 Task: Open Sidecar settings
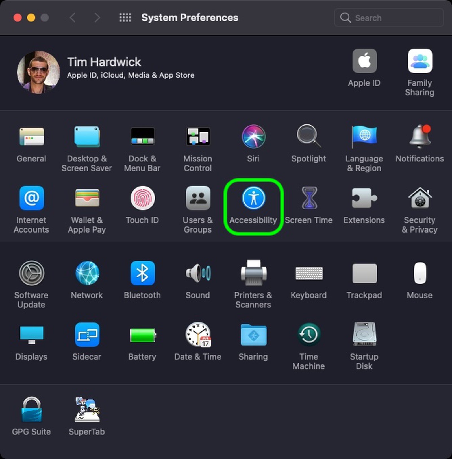tap(87, 335)
